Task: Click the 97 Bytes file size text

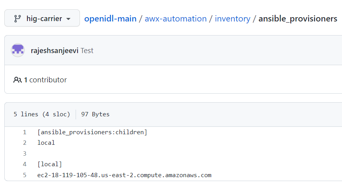Action: coord(95,114)
